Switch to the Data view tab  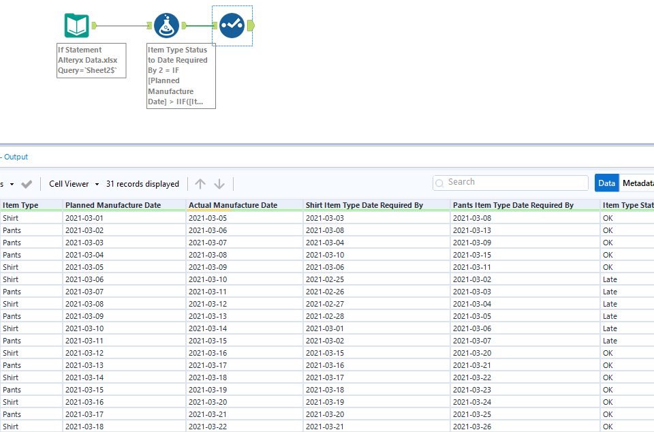[607, 183]
